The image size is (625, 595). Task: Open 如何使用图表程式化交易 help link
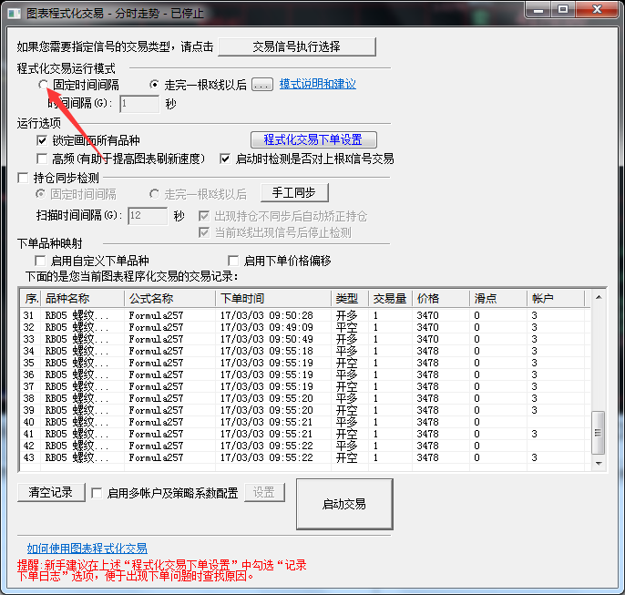pos(87,549)
